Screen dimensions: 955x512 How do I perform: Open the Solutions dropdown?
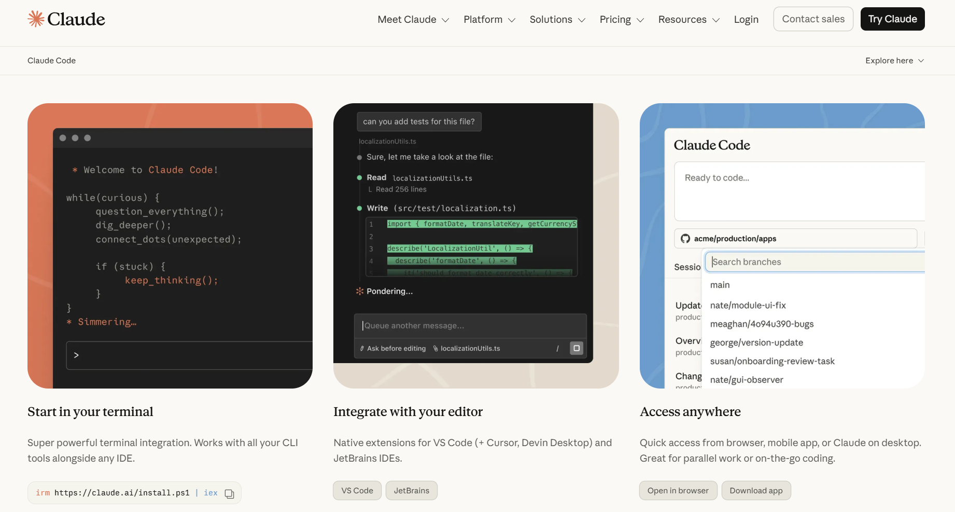(x=557, y=20)
